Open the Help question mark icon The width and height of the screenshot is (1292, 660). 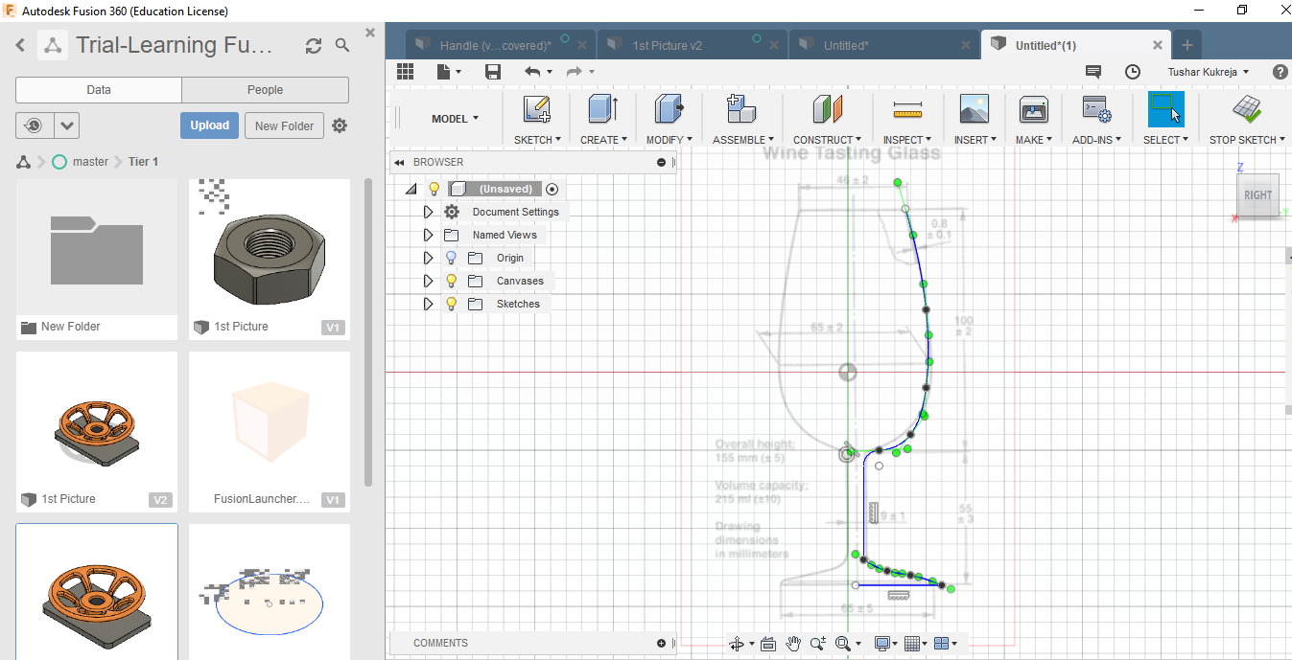pyautogui.click(x=1280, y=72)
